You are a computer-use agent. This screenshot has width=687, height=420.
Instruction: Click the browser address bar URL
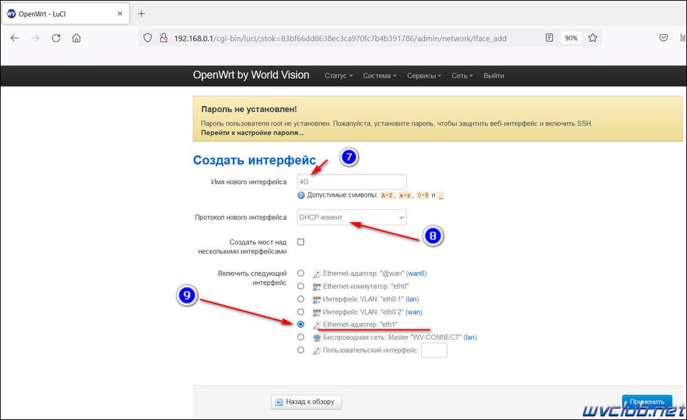pyautogui.click(x=340, y=38)
